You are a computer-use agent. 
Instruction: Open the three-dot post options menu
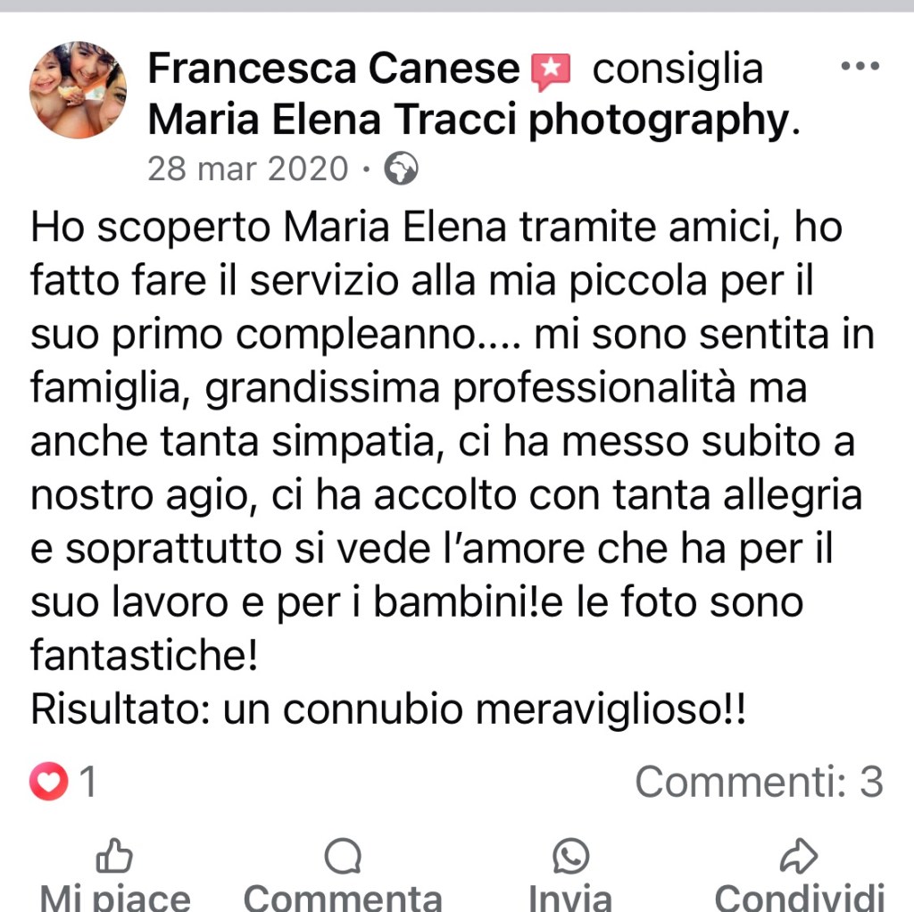pyautogui.click(x=860, y=66)
